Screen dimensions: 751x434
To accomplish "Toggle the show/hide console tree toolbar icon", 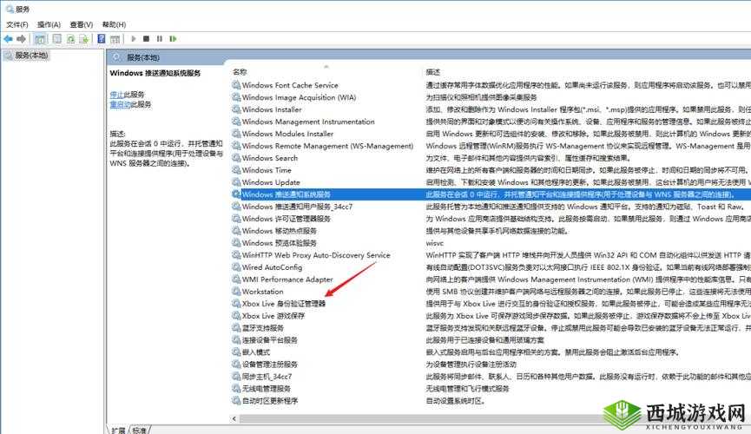I will pos(41,39).
